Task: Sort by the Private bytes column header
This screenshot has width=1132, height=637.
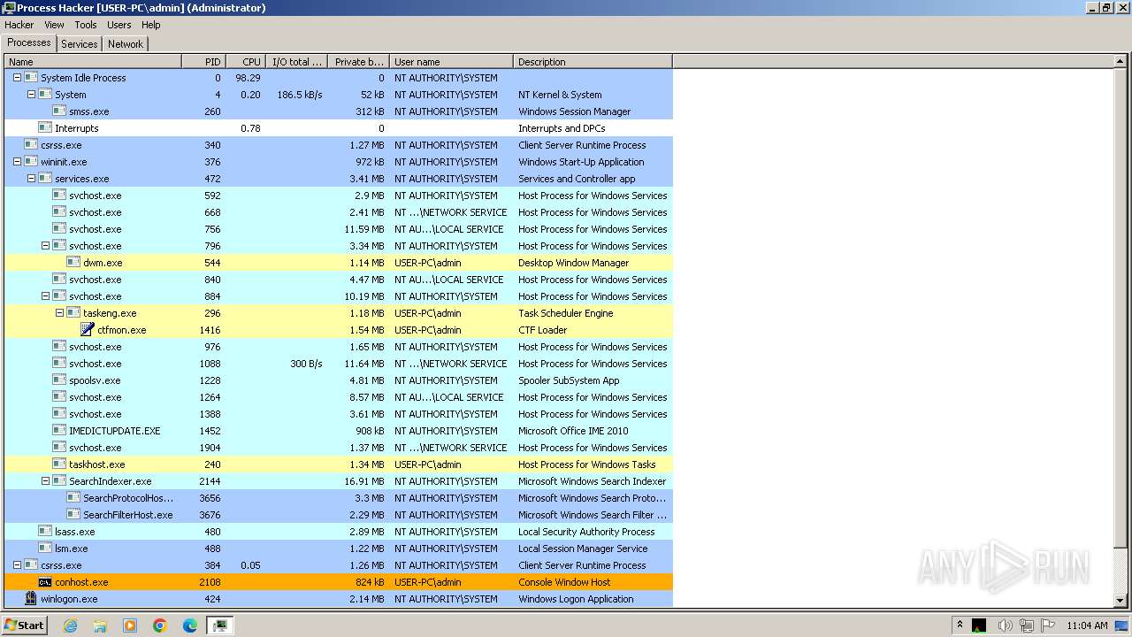Action: point(358,62)
